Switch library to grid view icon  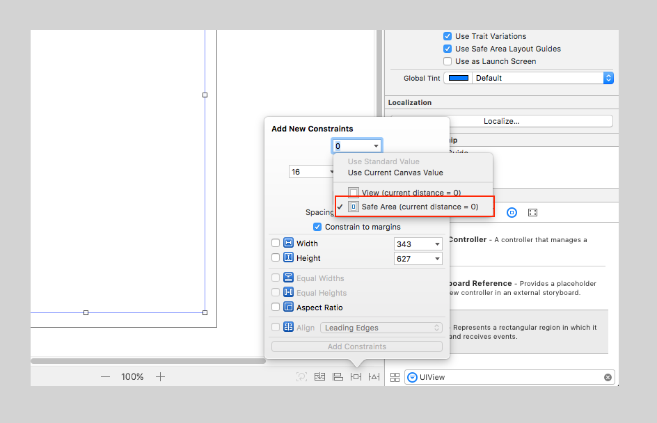[395, 376]
